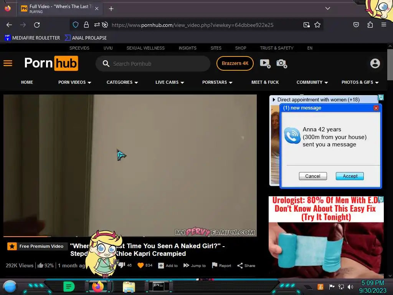Click the site logo to go home
Viewport: 393px width, 295px height.
[51, 63]
